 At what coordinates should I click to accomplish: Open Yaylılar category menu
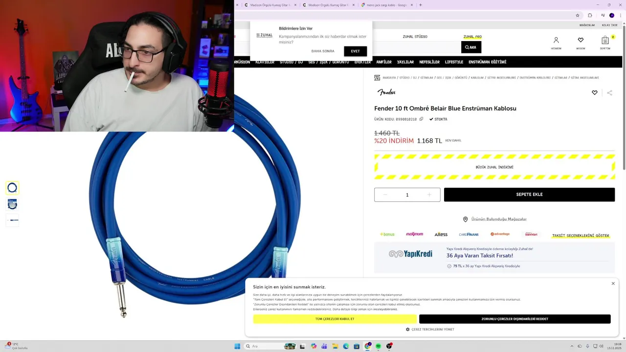tap(405, 62)
